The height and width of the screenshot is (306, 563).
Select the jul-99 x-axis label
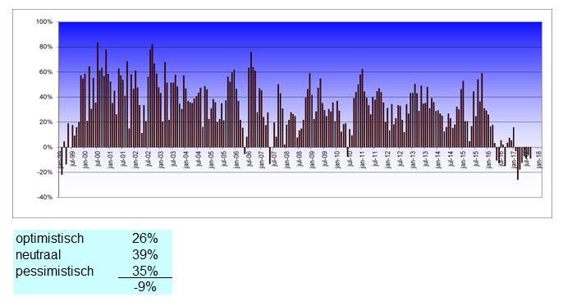(x=72, y=159)
